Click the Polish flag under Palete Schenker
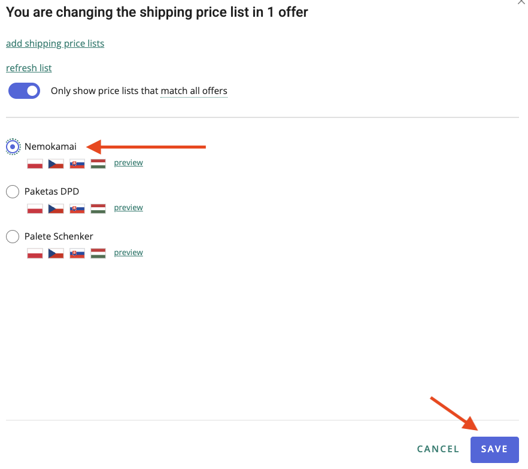The width and height of the screenshot is (528, 469). (x=35, y=253)
